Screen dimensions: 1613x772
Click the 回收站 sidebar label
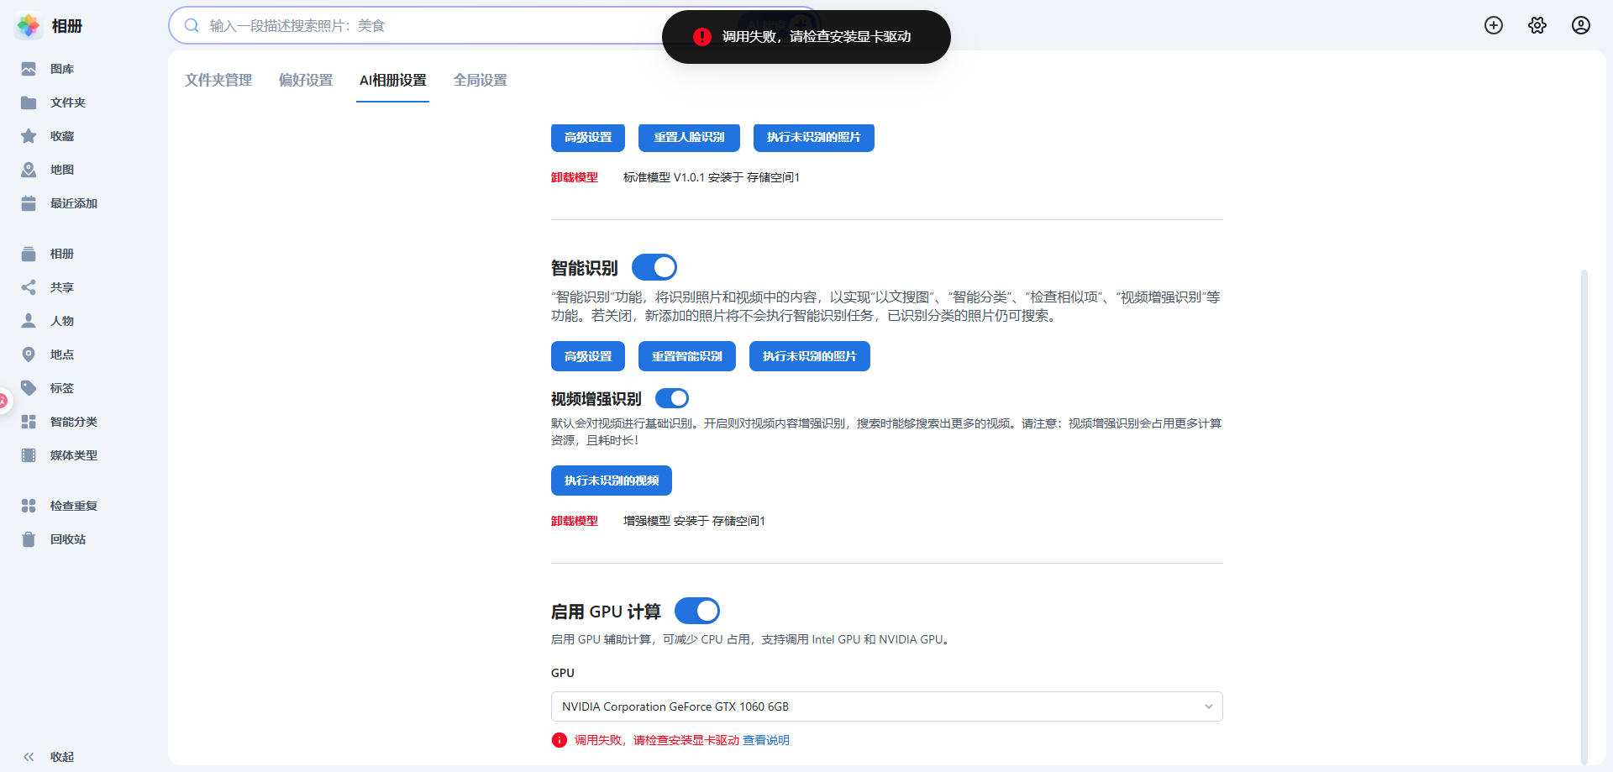[68, 539]
